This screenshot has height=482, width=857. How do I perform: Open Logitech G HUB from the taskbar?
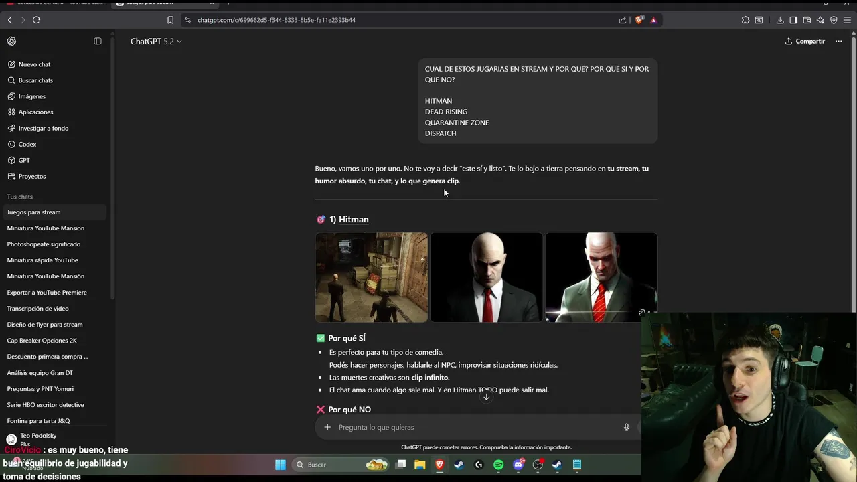479,465
